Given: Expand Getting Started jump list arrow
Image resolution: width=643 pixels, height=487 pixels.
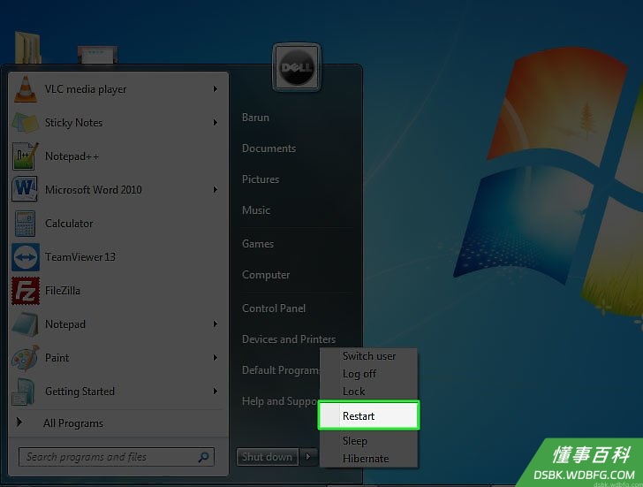Looking at the screenshot, I should pos(215,391).
